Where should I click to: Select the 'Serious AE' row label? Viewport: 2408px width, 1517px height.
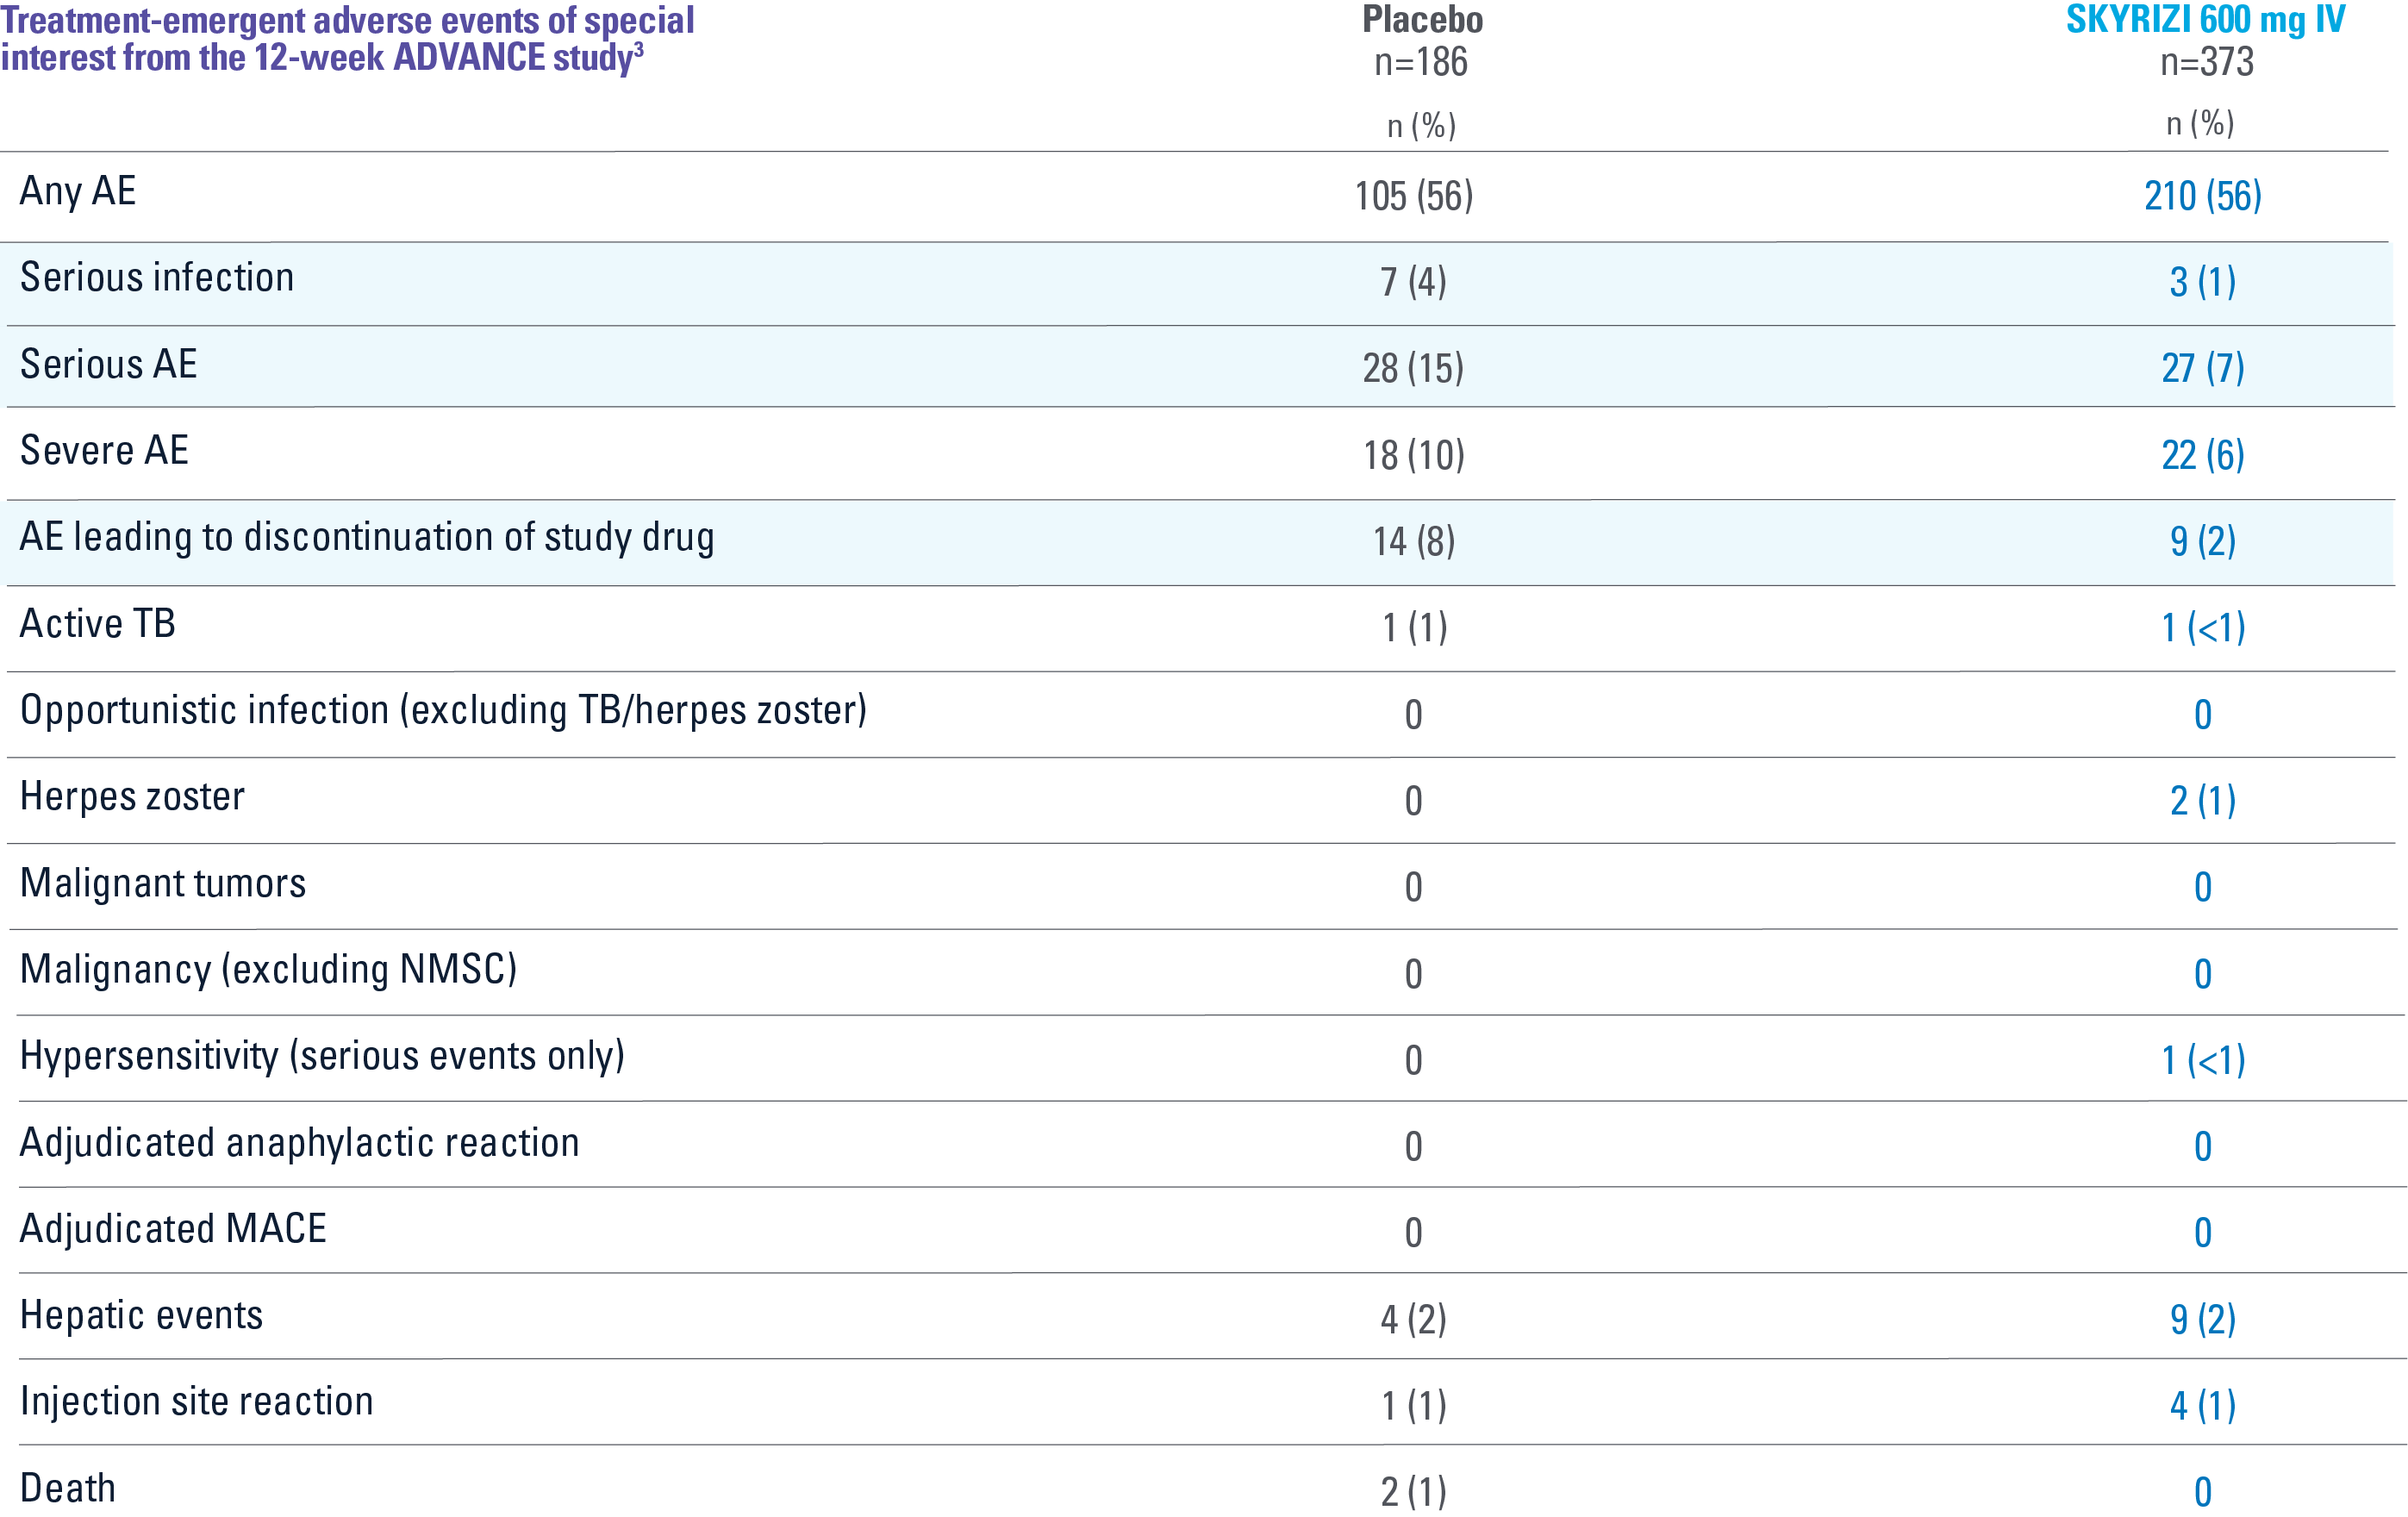pos(109,364)
